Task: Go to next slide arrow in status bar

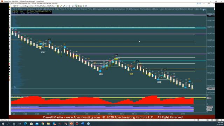Action: tap(202, 120)
